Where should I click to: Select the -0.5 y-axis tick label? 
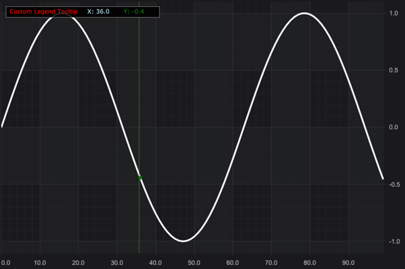pos(393,184)
